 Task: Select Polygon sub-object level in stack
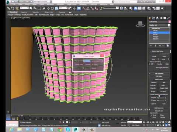point(156,37)
